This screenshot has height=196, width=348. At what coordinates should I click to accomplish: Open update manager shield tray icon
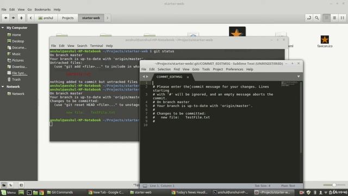[x=308, y=192]
